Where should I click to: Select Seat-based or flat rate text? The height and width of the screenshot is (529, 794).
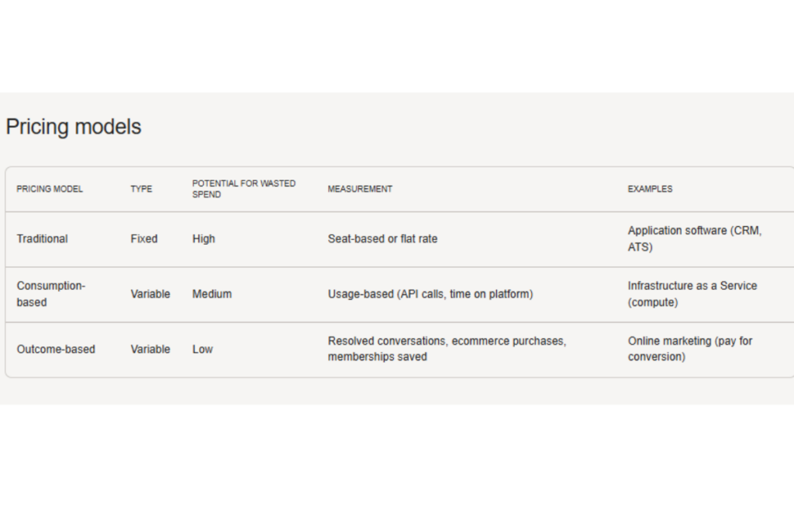[x=382, y=239]
